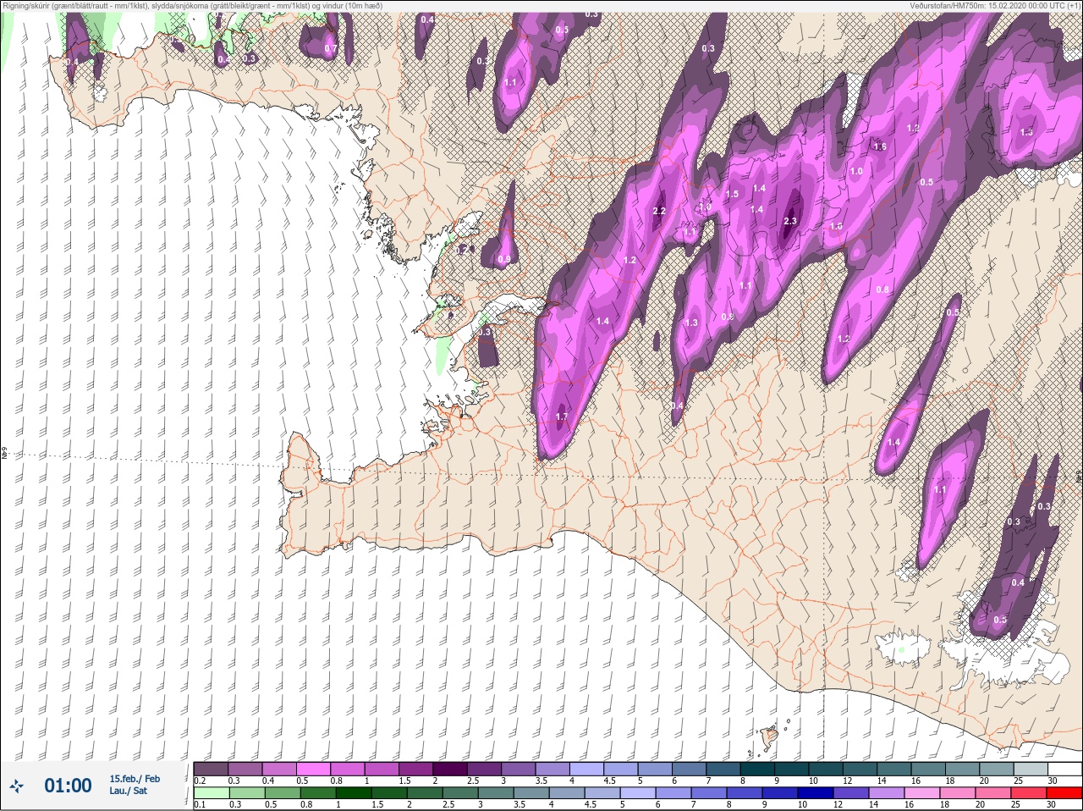Screen dimensions: 1083x811
Task: Click the 1.5 precipitation value on the map
Action: pos(733,194)
